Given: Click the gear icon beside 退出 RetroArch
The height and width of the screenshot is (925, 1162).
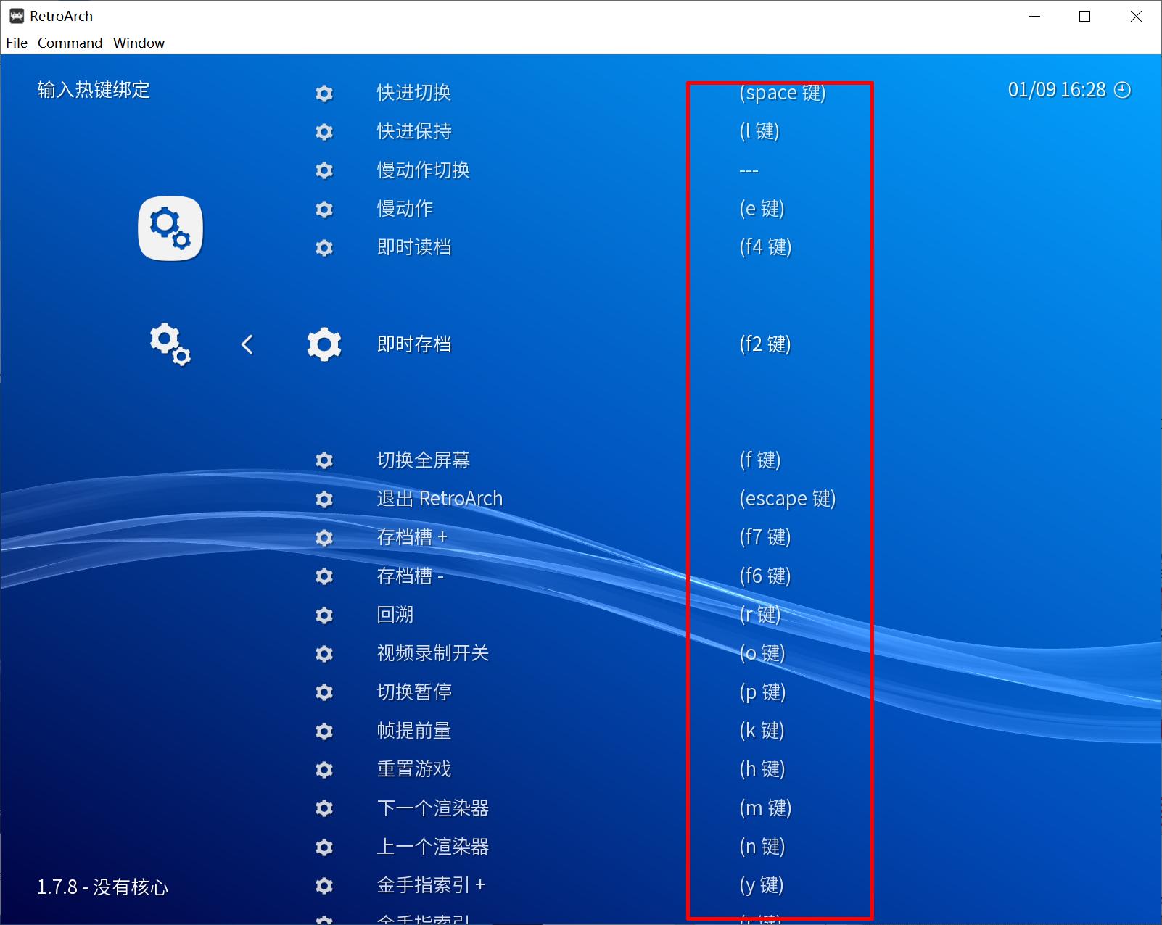Looking at the screenshot, I should (324, 499).
